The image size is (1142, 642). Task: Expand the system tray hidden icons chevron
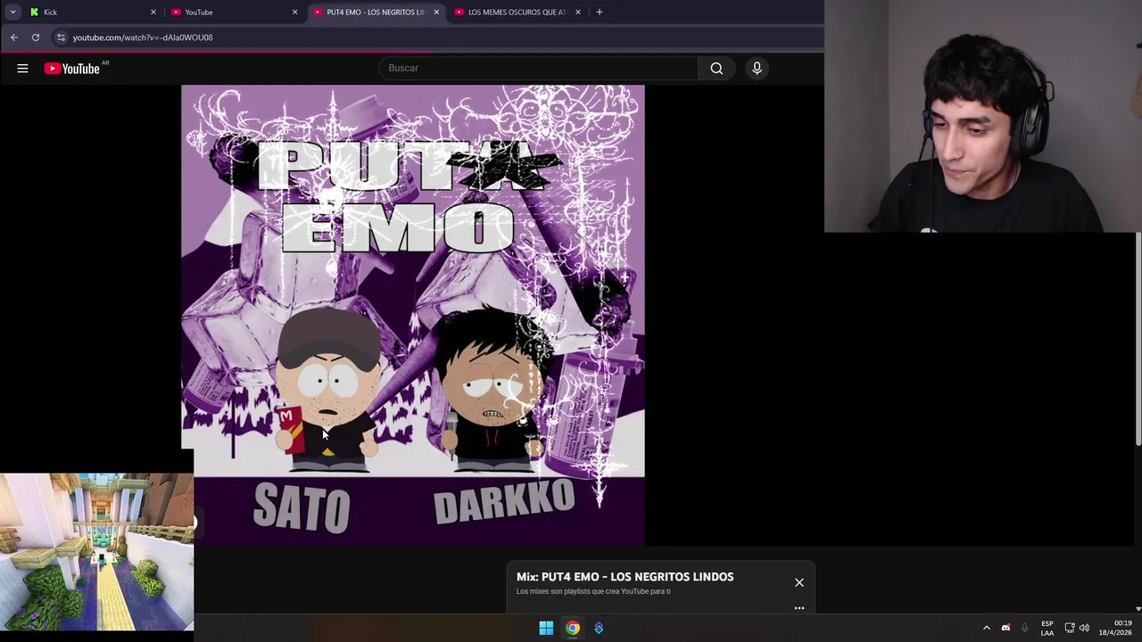(x=987, y=628)
